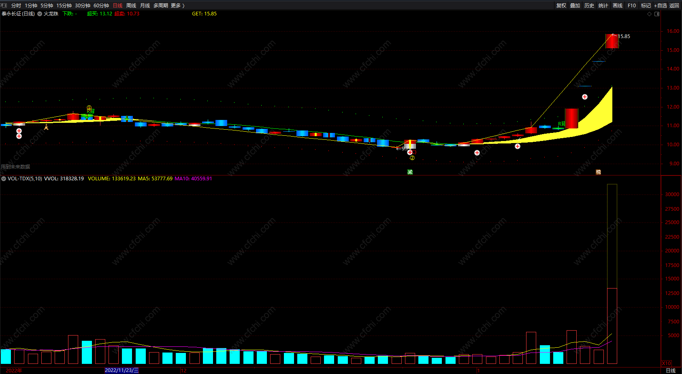Click the circled plus marker under the 13.00 level

[585, 97]
